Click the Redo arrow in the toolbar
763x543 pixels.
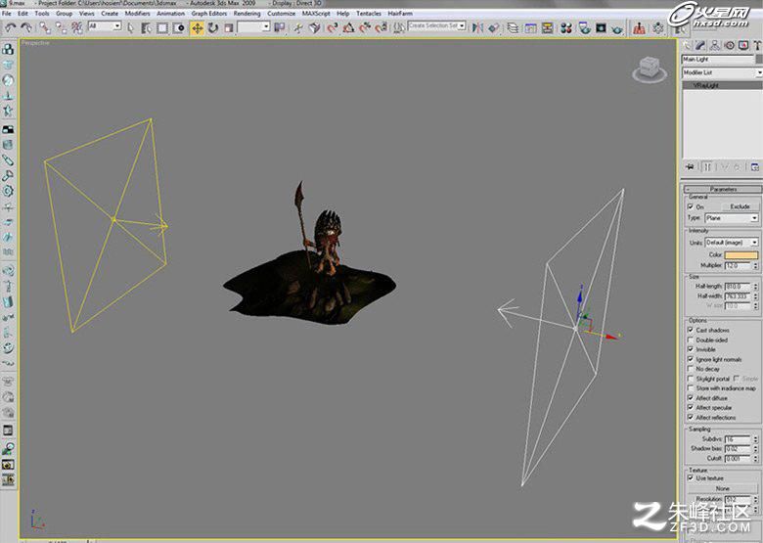26,27
